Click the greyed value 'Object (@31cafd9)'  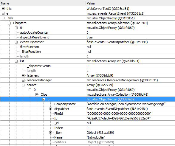click(100, 142)
